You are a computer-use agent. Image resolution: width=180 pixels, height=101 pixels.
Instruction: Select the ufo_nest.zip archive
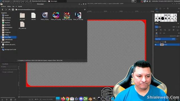click(x=22, y=25)
